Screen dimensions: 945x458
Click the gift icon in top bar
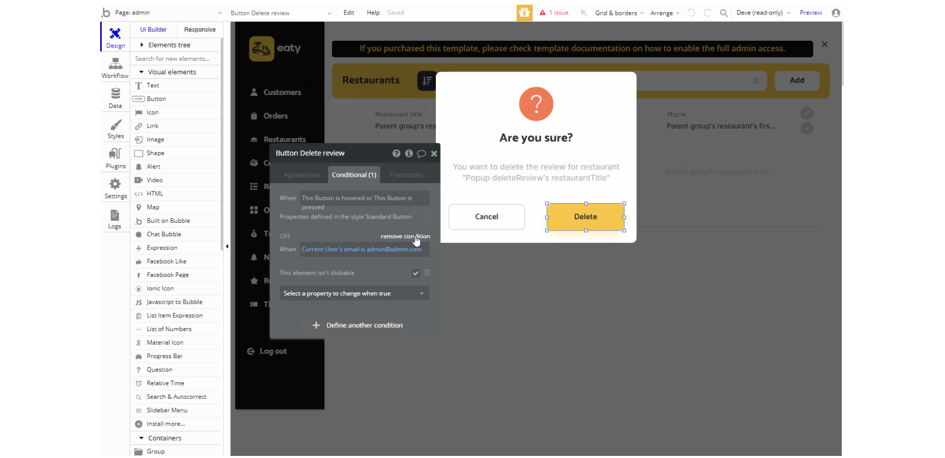click(524, 13)
